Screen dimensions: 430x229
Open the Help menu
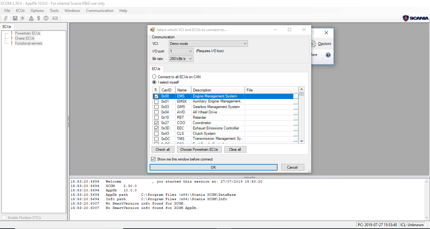123,11
